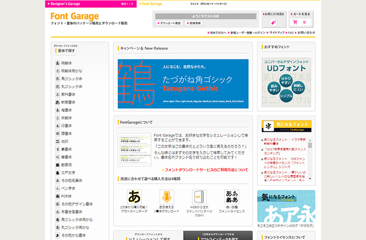Click the 気になるフォント yellow header banner
Viewport: 366px width, 240px height.
tap(287, 126)
